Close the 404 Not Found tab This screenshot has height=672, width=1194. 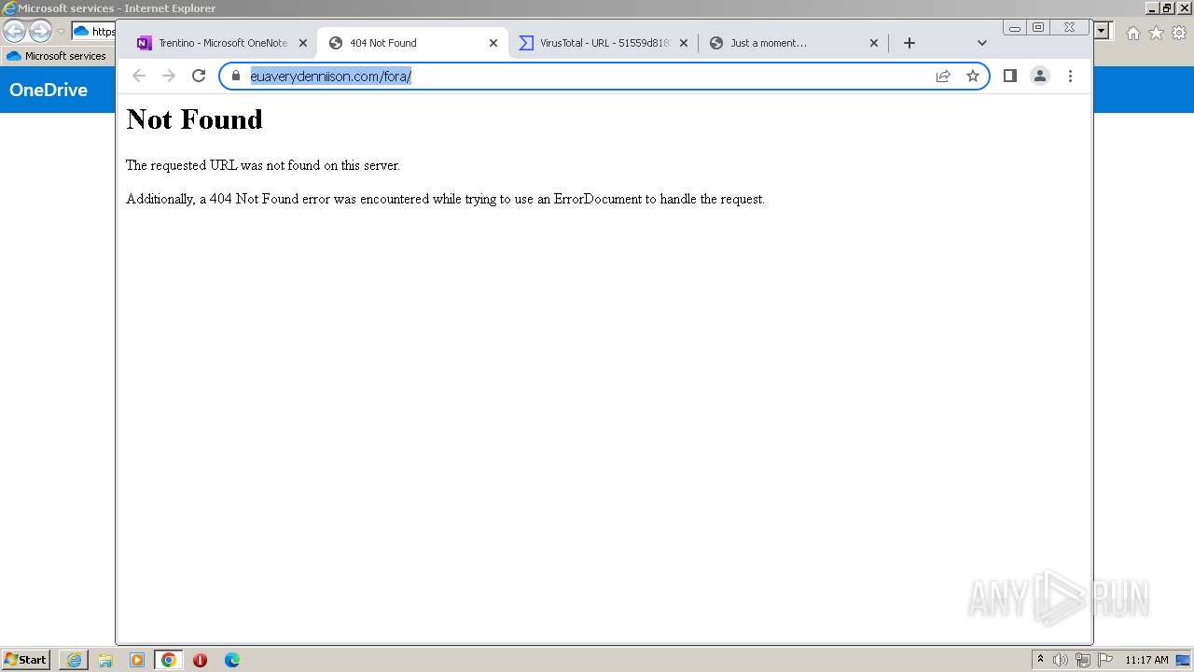click(x=493, y=43)
